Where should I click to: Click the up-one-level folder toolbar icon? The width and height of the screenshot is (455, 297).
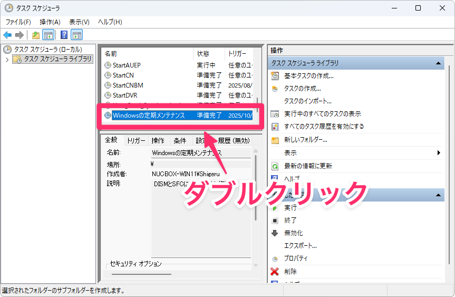point(35,35)
